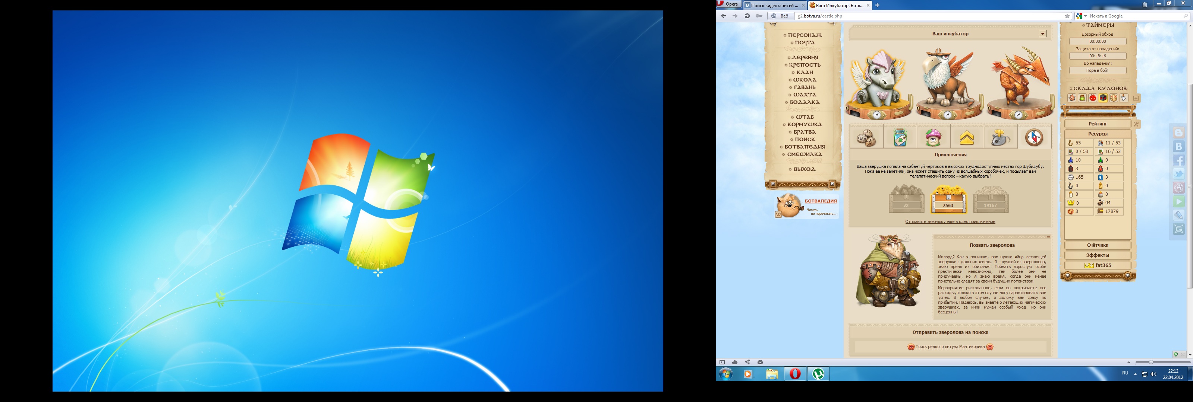This screenshot has height=402, width=1193.
Task: Click 'Отправить зверушку еще в одно приключение' link
Action: coord(950,221)
